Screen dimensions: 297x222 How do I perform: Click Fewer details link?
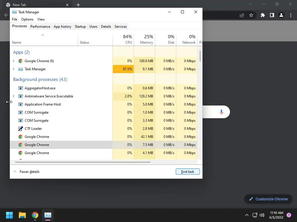(x=30, y=172)
